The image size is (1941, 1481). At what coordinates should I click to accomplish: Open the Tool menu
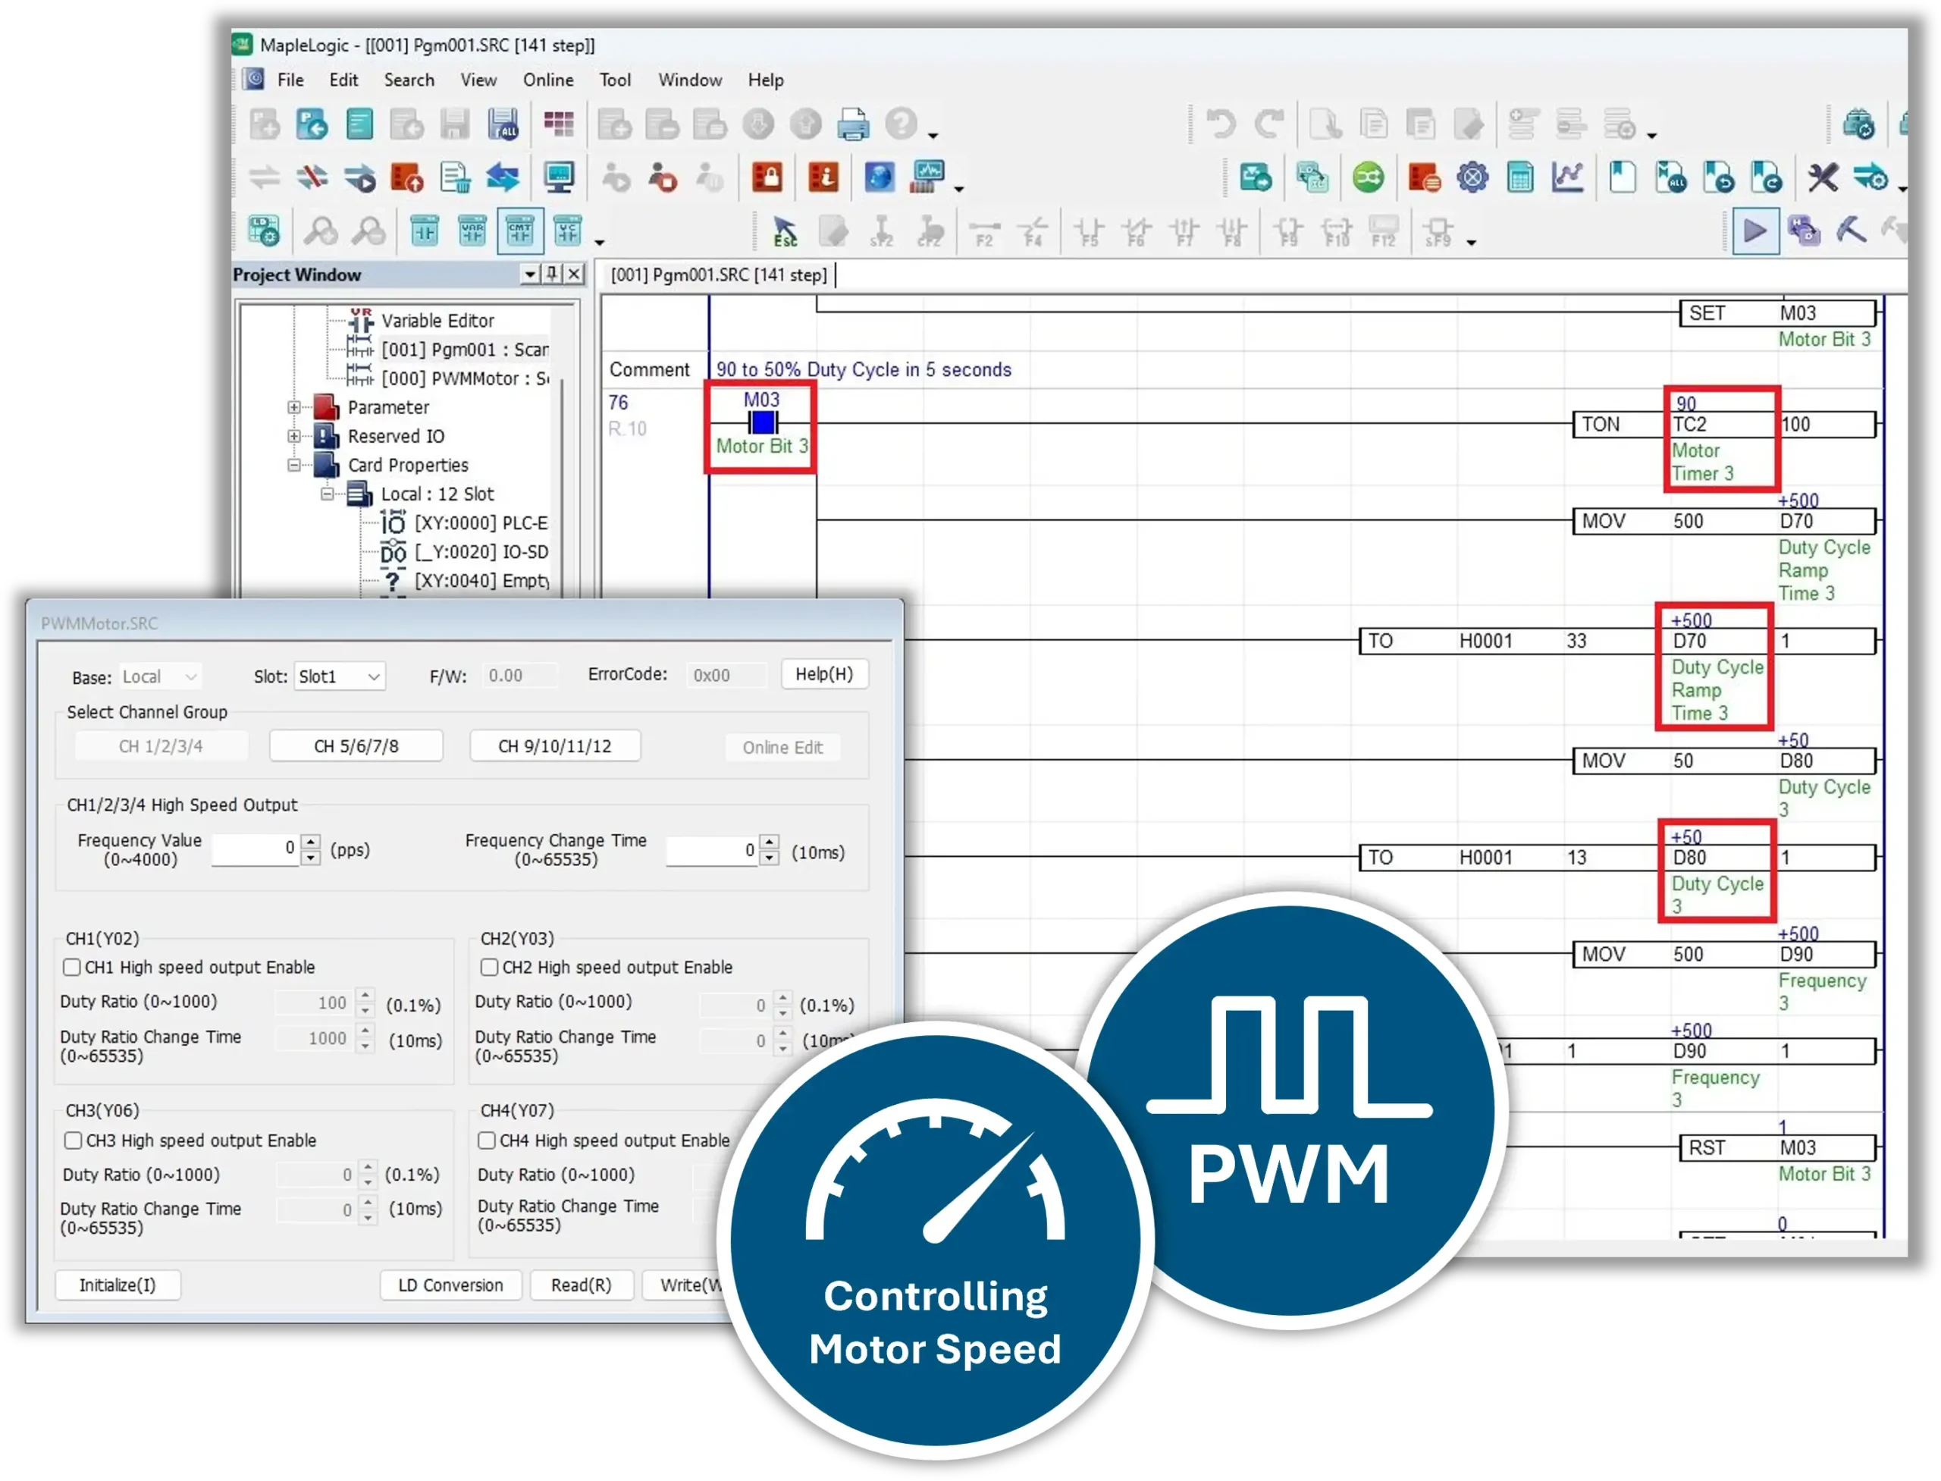click(x=614, y=80)
